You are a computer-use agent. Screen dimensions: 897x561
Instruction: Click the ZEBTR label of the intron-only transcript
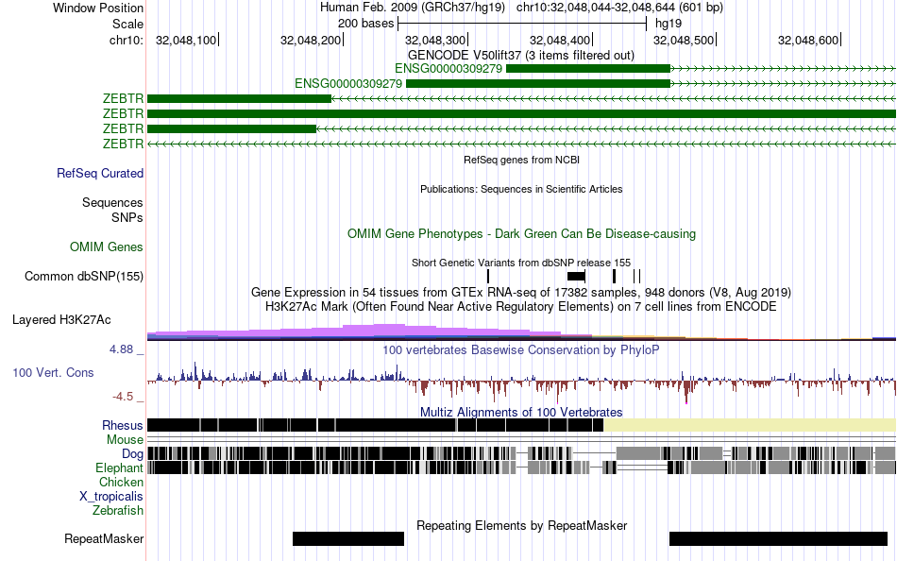tap(123, 144)
